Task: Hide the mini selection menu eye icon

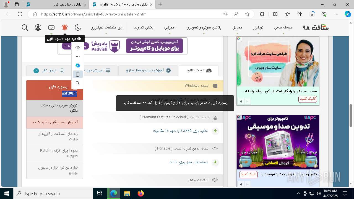Action: pos(78,48)
